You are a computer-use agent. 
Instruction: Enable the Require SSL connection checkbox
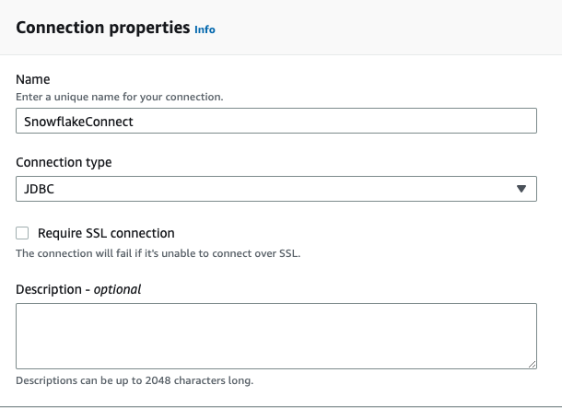click(x=22, y=233)
